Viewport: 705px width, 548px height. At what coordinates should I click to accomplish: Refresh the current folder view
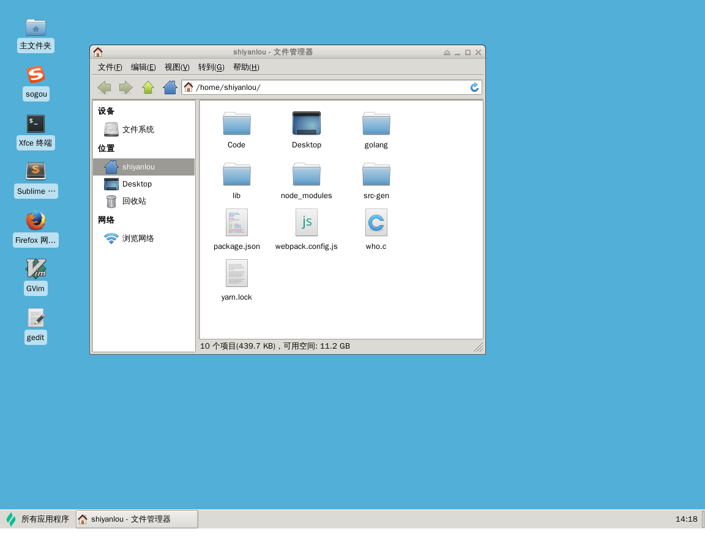click(474, 87)
